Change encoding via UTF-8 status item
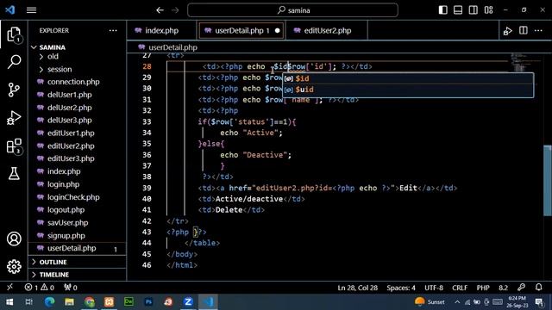Screen dimensions: 552x310 tap(434, 288)
